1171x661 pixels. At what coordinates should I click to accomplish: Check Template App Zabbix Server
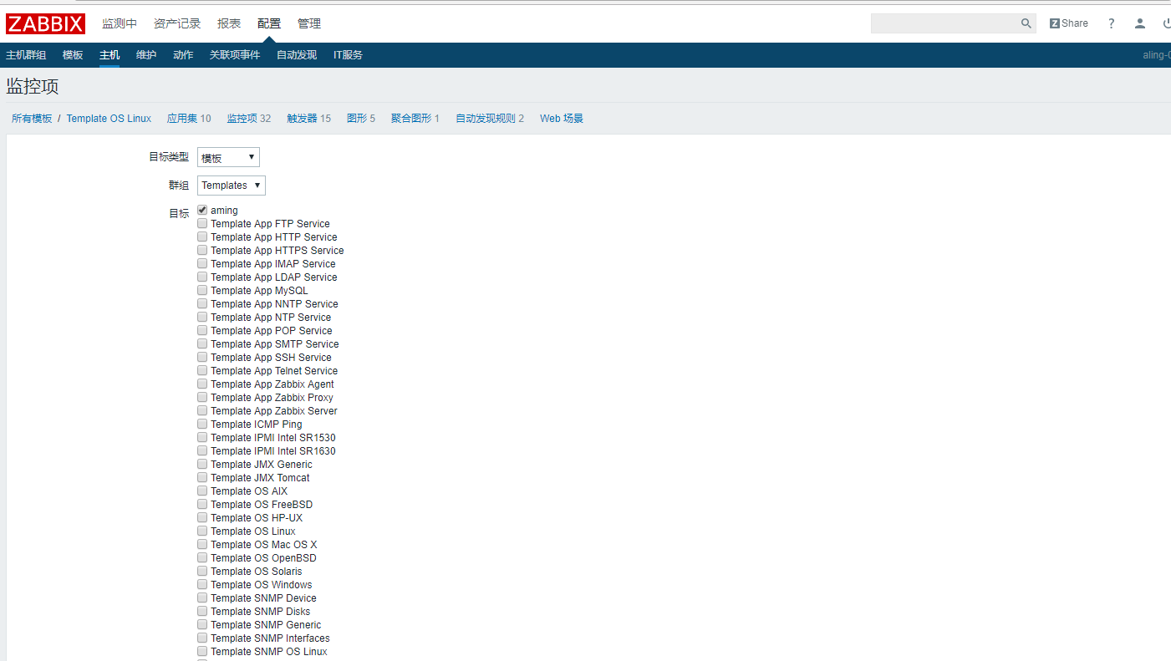coord(202,410)
